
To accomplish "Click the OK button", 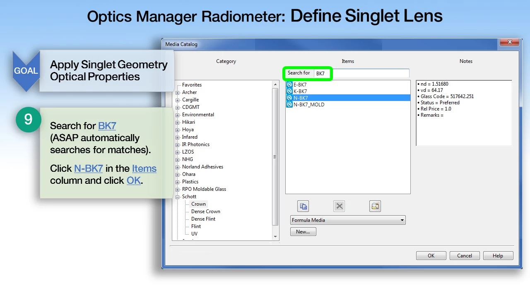I will coord(431,256).
